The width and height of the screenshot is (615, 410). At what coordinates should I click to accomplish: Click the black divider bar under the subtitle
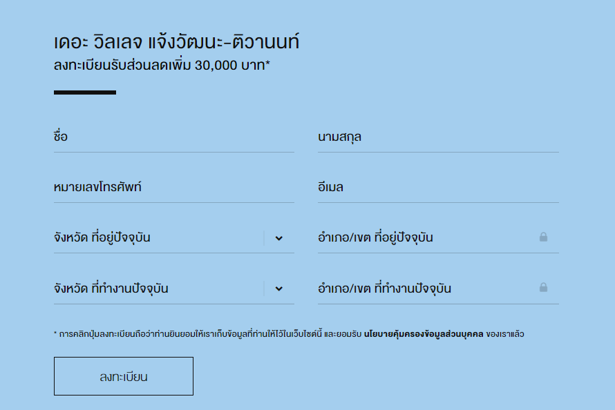pos(85,92)
